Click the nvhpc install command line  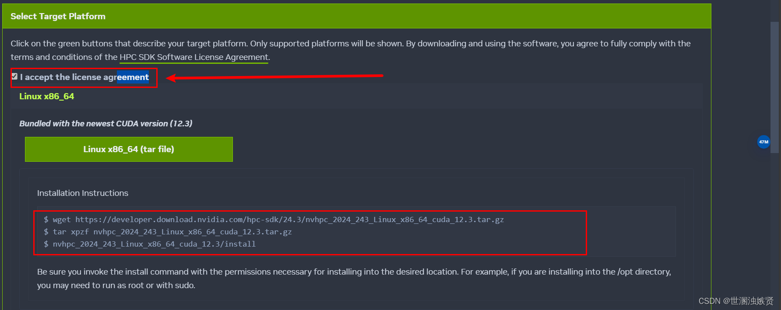click(150, 244)
